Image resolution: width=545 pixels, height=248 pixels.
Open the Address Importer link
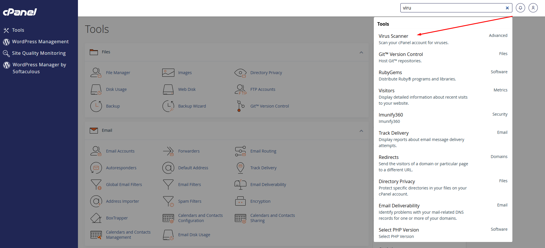[122, 201]
